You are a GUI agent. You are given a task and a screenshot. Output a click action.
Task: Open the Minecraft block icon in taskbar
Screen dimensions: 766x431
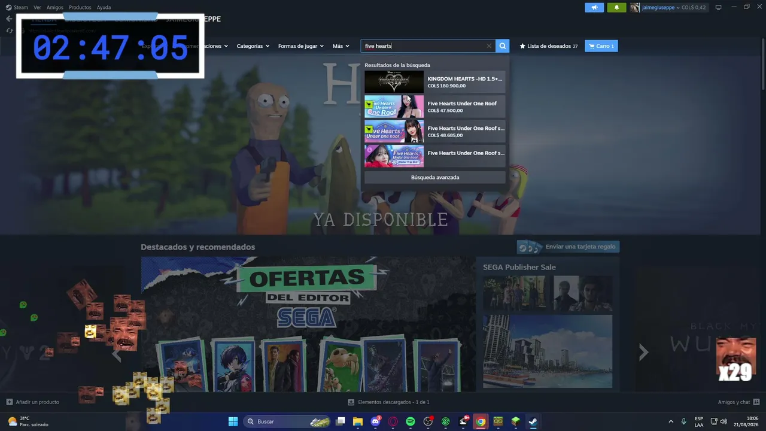(515, 421)
